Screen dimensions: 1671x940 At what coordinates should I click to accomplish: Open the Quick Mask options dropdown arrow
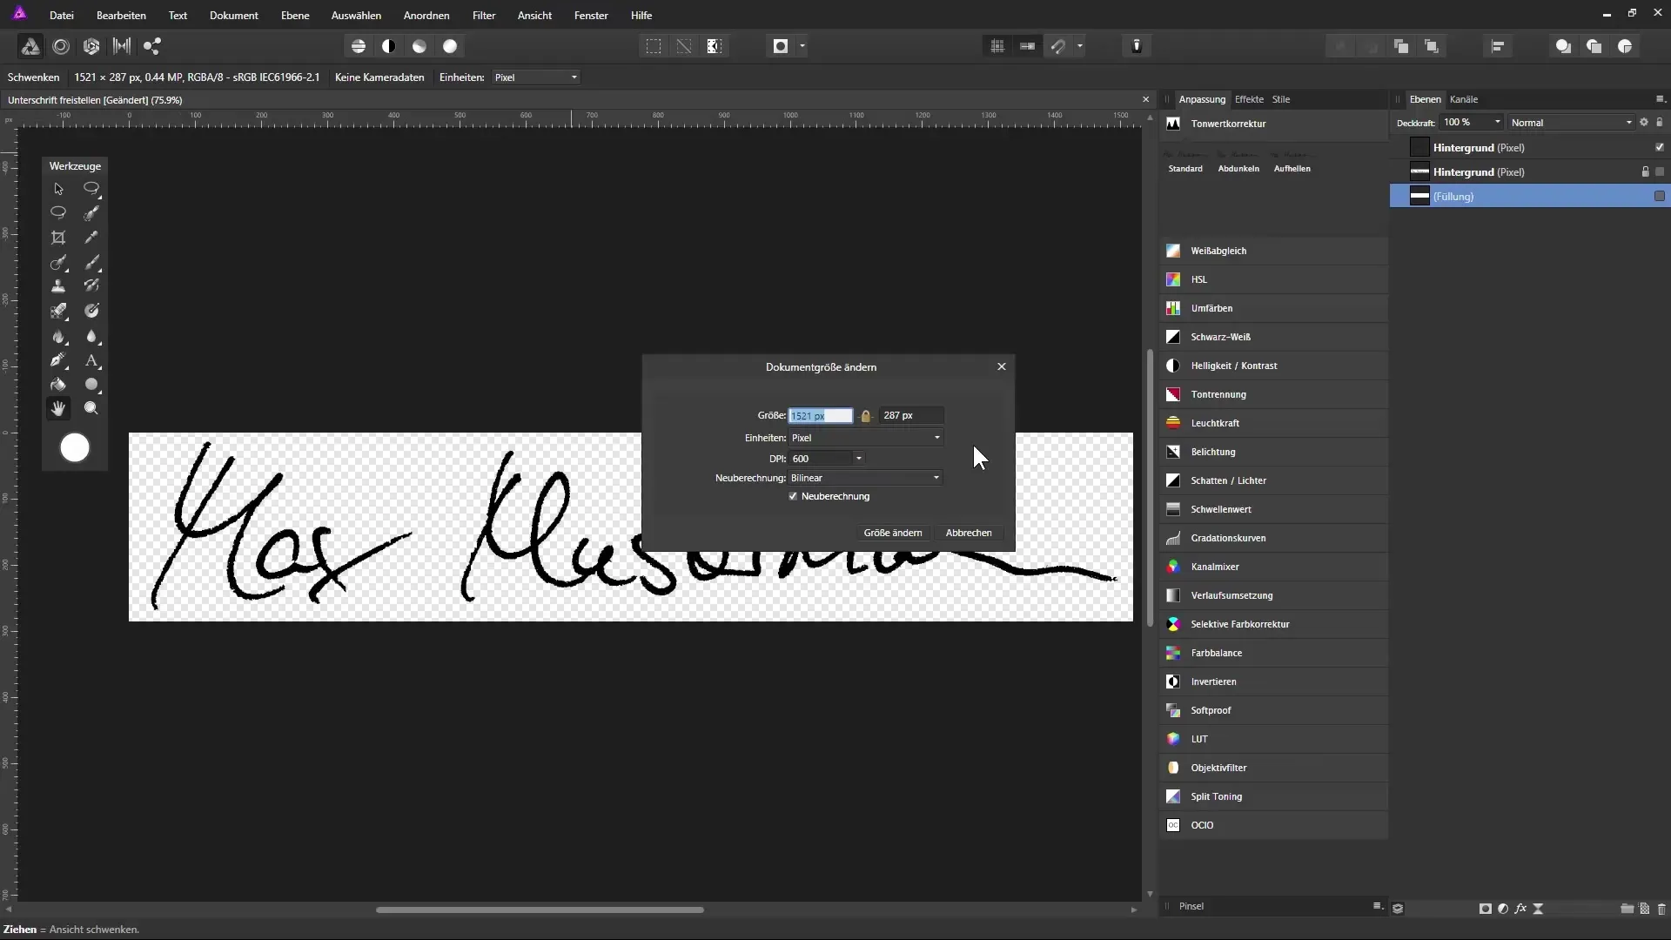[802, 47]
